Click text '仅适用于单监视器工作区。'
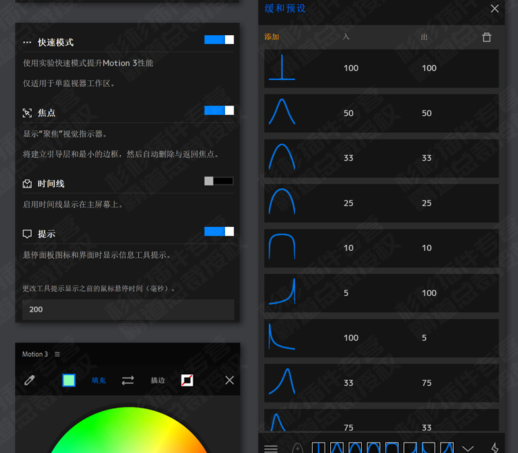The image size is (518, 453). pos(70,83)
